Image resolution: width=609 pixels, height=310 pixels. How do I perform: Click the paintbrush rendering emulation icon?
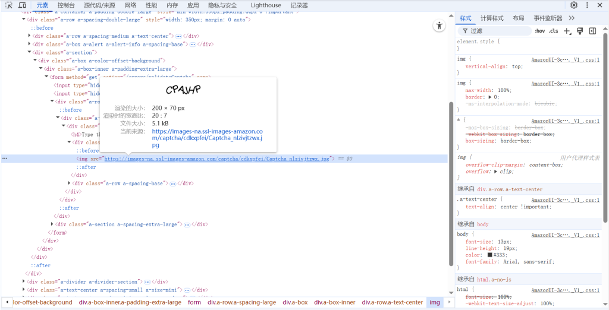[580, 31]
